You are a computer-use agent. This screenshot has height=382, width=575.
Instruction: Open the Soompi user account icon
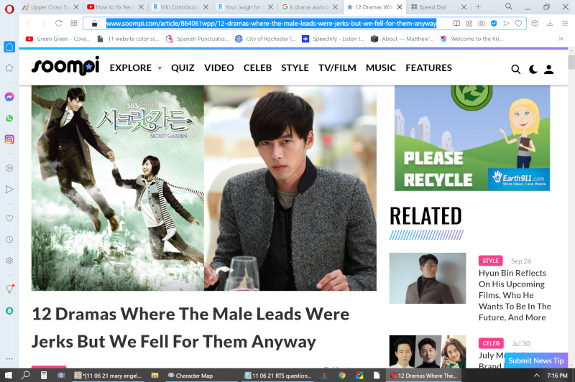coord(548,69)
